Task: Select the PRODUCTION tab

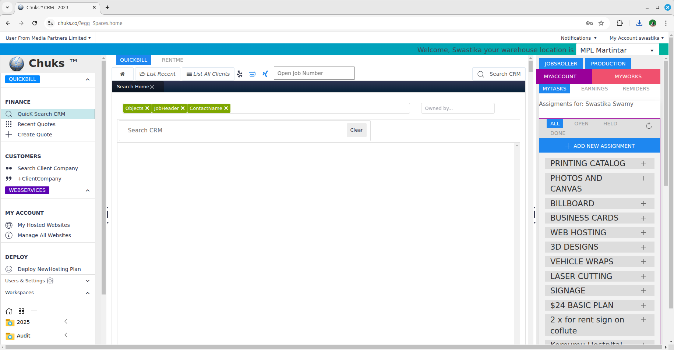Action: click(x=608, y=64)
